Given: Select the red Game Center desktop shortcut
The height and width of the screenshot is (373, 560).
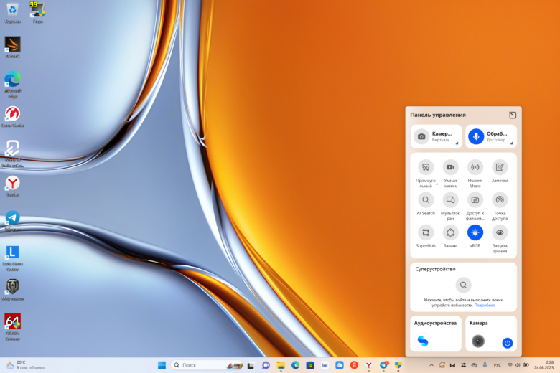Looking at the screenshot, I should pos(12,117).
